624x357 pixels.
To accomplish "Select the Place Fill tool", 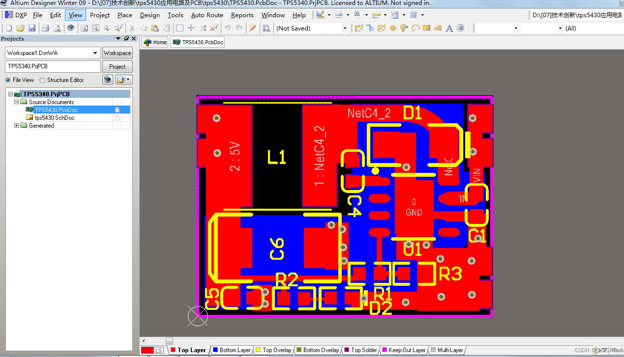I will pos(426,28).
